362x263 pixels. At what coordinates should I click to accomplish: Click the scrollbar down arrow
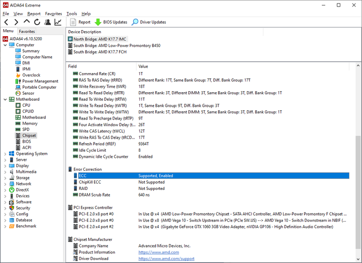coord(358,259)
